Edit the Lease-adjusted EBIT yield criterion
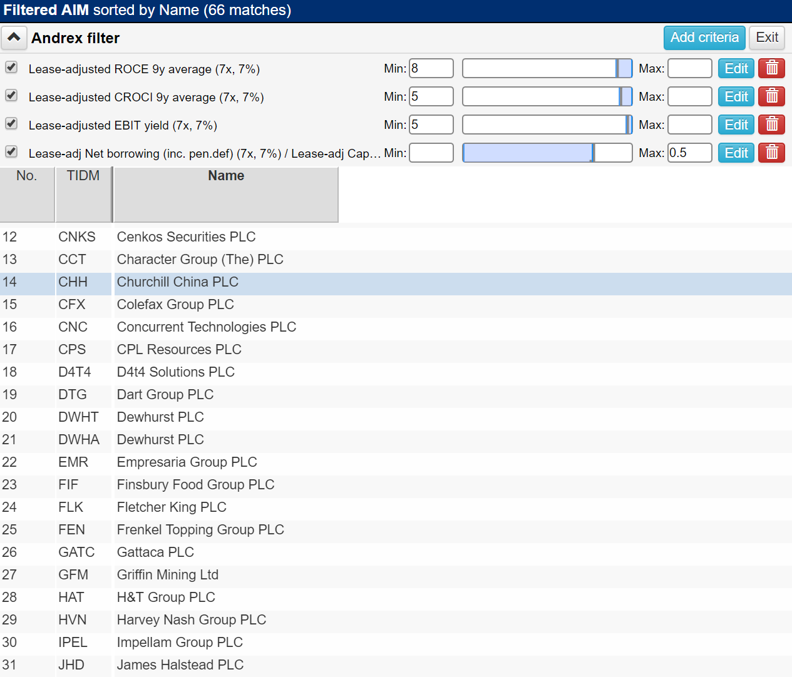792x677 pixels. [736, 125]
